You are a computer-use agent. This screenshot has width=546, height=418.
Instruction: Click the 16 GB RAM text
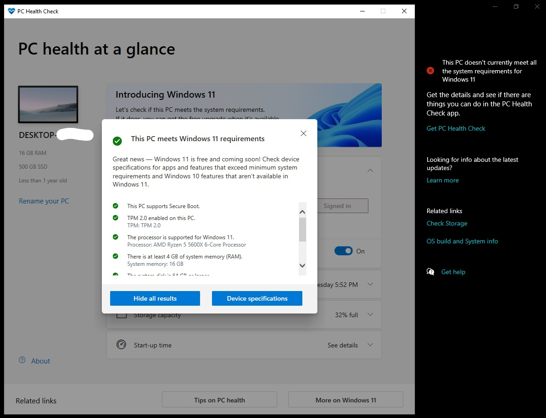coord(33,153)
